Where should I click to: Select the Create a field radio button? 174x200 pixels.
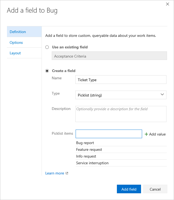[x=47, y=71]
